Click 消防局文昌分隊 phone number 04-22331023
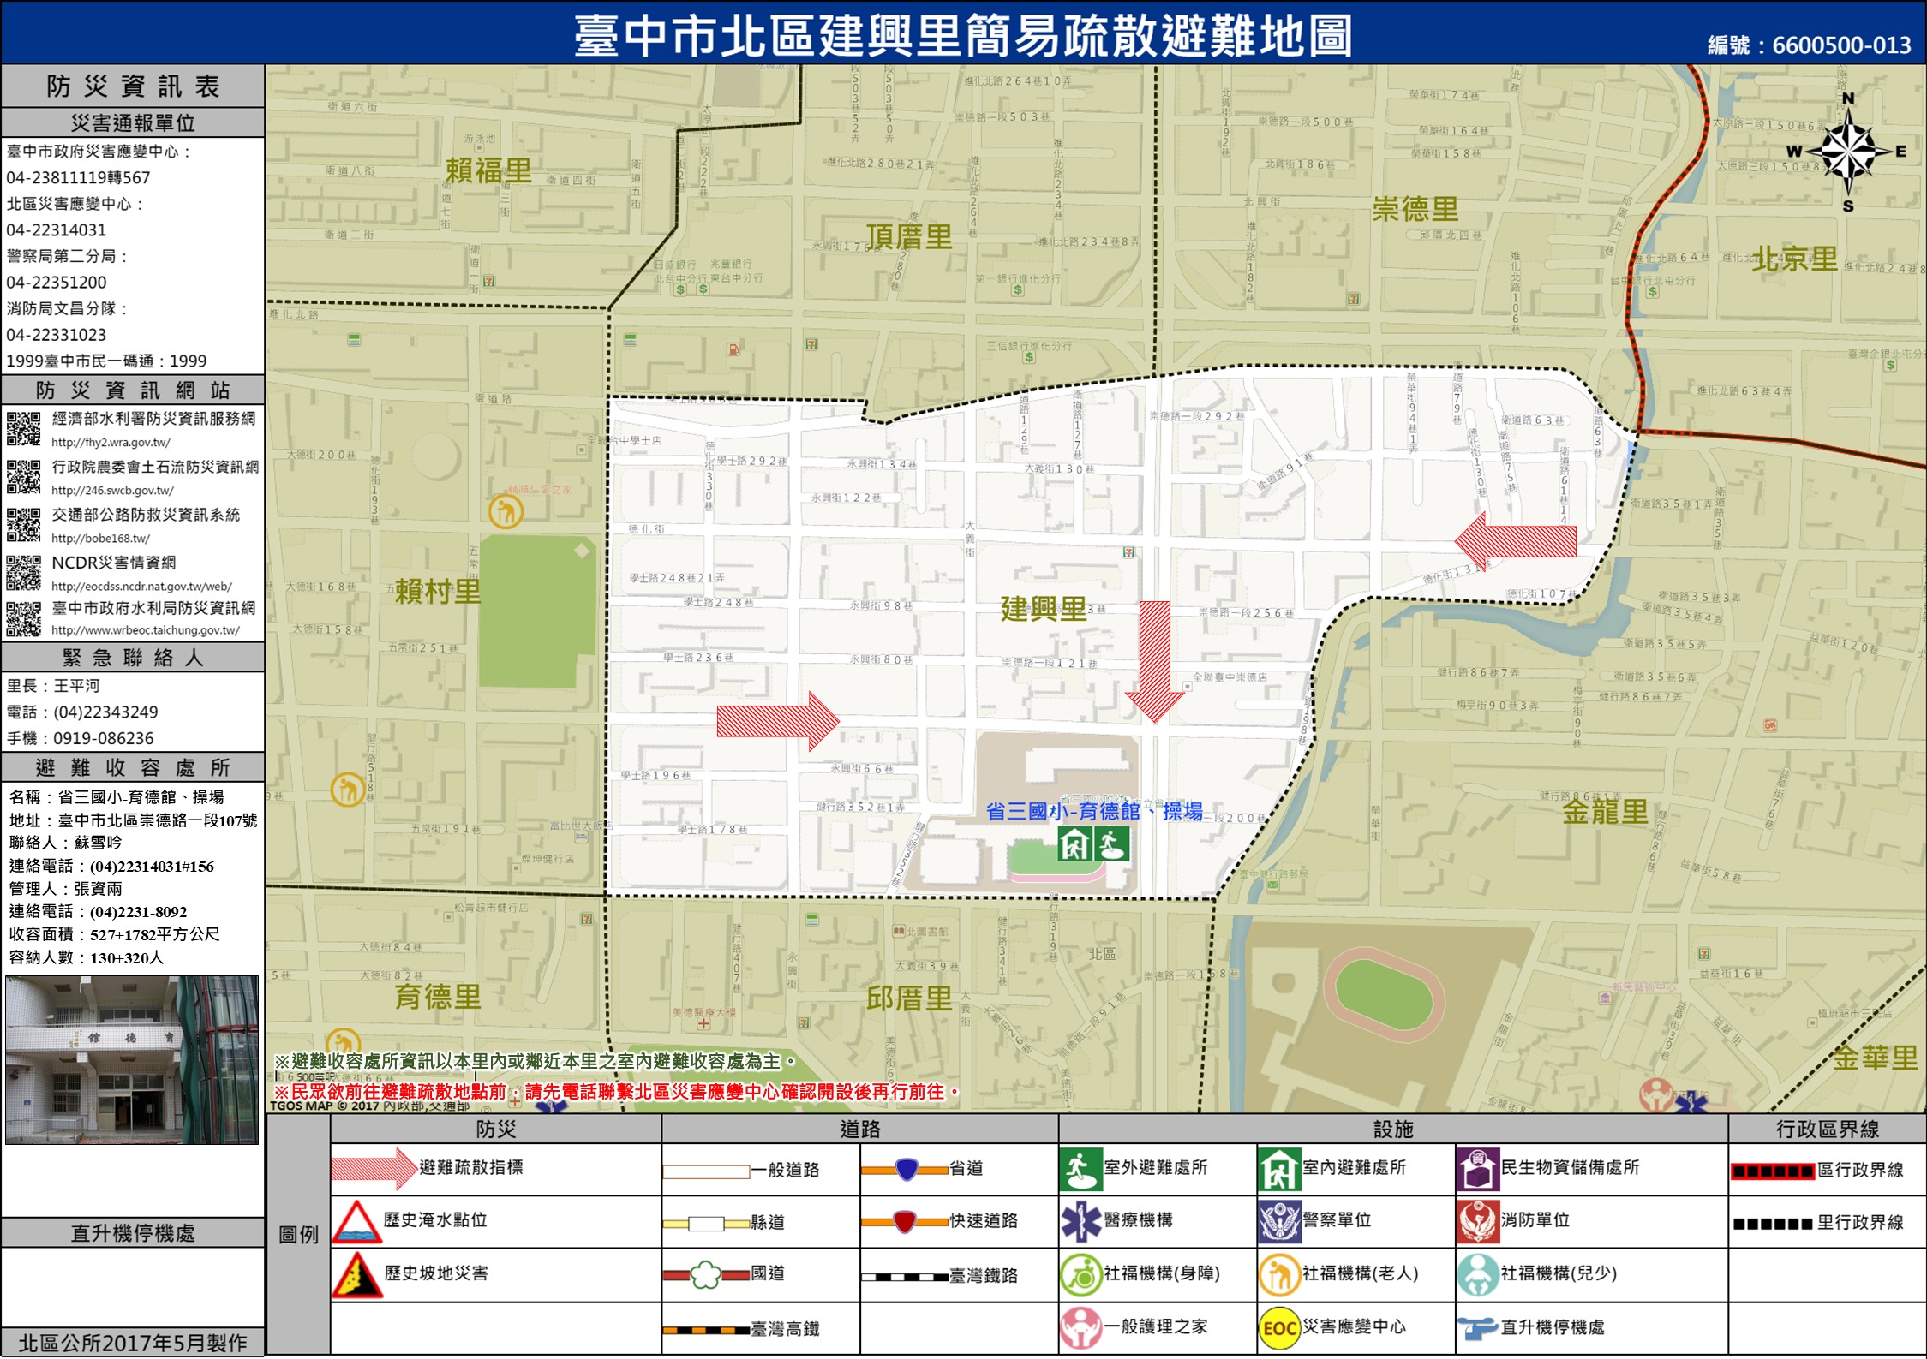This screenshot has width=1927, height=1359. [x=57, y=335]
